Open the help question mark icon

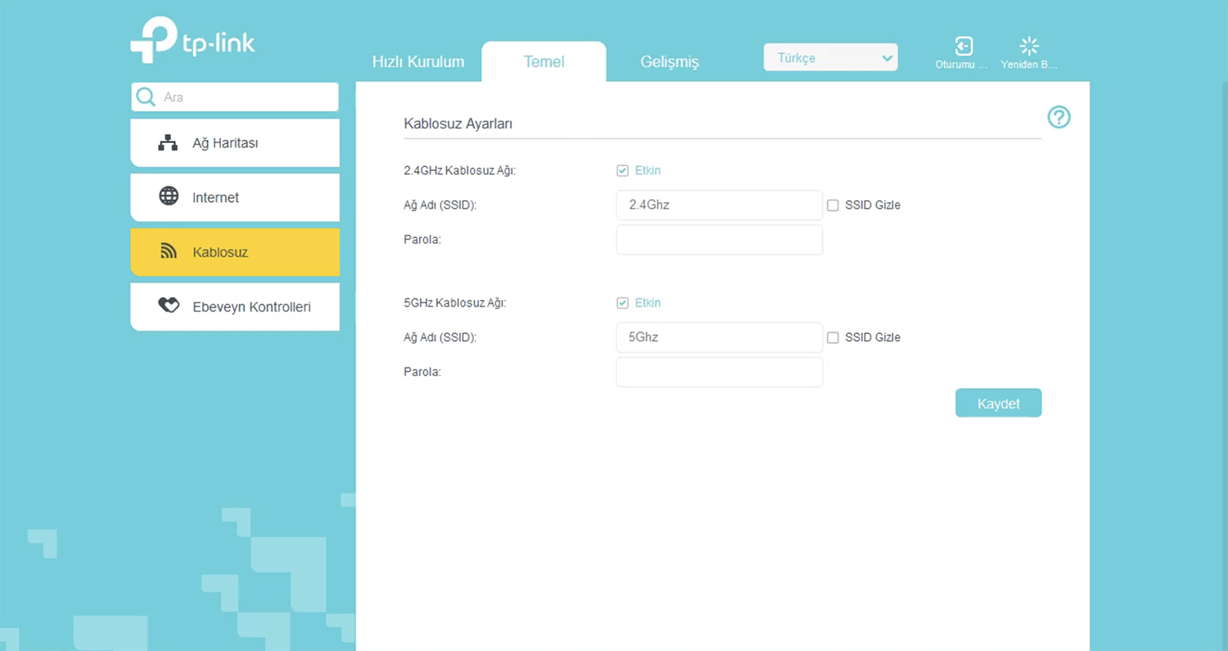pos(1059,118)
